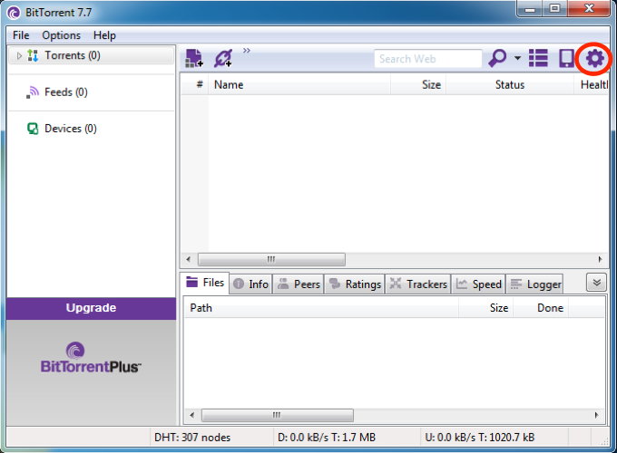Switch to the Peers tab
Screen dimensions: 617x453
pos(299,284)
